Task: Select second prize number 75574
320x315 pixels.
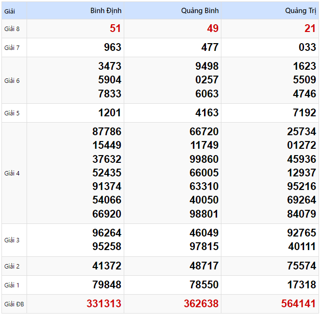Action: click(301, 266)
